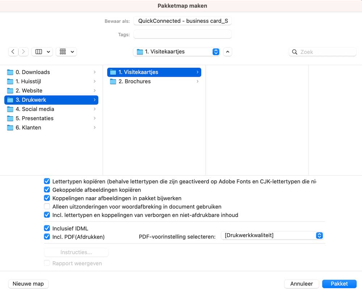Image resolution: width=362 pixels, height=296 pixels.
Task: Enable Alleen uitzonderingen voor woordafbreking checkbox
Action: [47, 207]
